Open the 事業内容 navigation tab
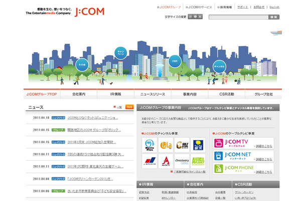 [190, 94]
